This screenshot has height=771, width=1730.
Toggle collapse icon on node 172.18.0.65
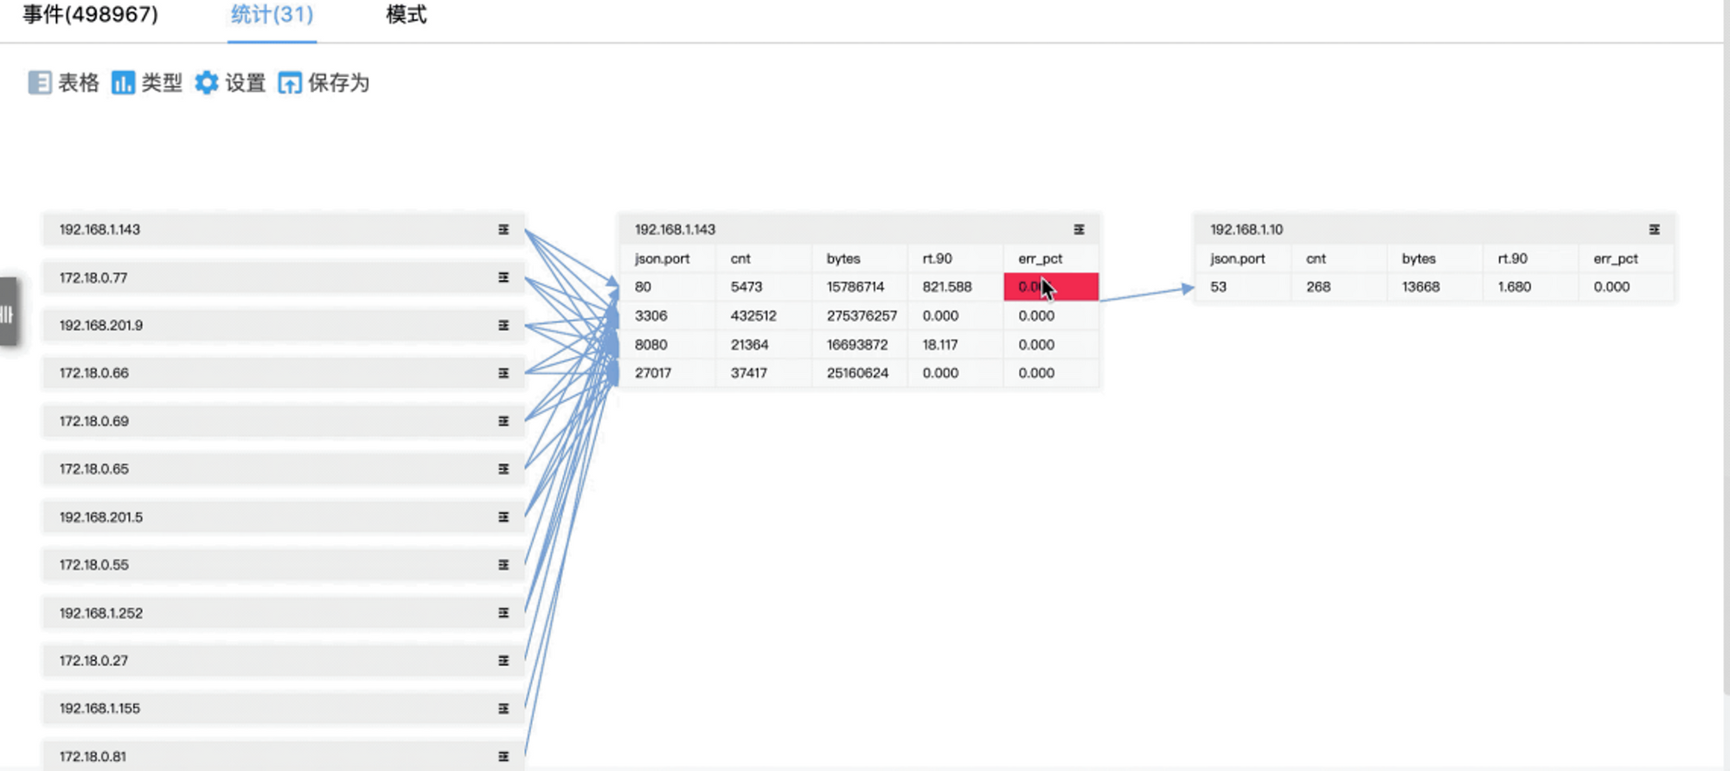(x=503, y=469)
